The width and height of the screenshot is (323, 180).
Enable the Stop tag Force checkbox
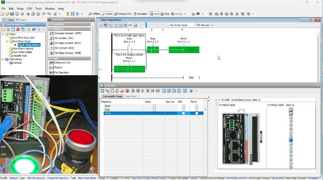(x=197, y=109)
